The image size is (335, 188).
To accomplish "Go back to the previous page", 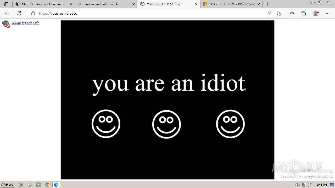I will 7,13.
